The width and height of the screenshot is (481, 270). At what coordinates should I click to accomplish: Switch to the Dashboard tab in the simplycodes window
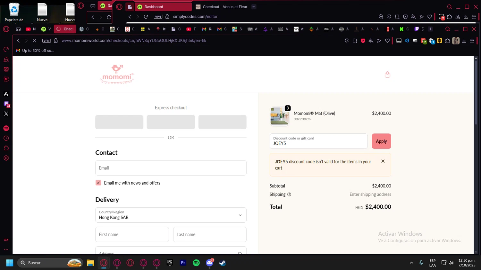tap(163, 7)
